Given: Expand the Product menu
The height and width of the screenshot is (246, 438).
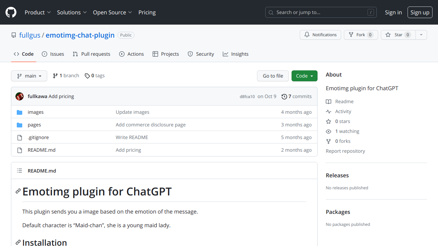Looking at the screenshot, I should click(38, 12).
